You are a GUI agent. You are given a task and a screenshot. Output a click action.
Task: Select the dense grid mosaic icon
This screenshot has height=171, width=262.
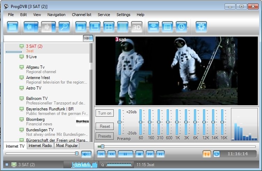123,27
